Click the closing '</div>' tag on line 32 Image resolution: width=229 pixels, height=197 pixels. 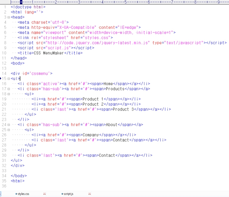click(18, 166)
